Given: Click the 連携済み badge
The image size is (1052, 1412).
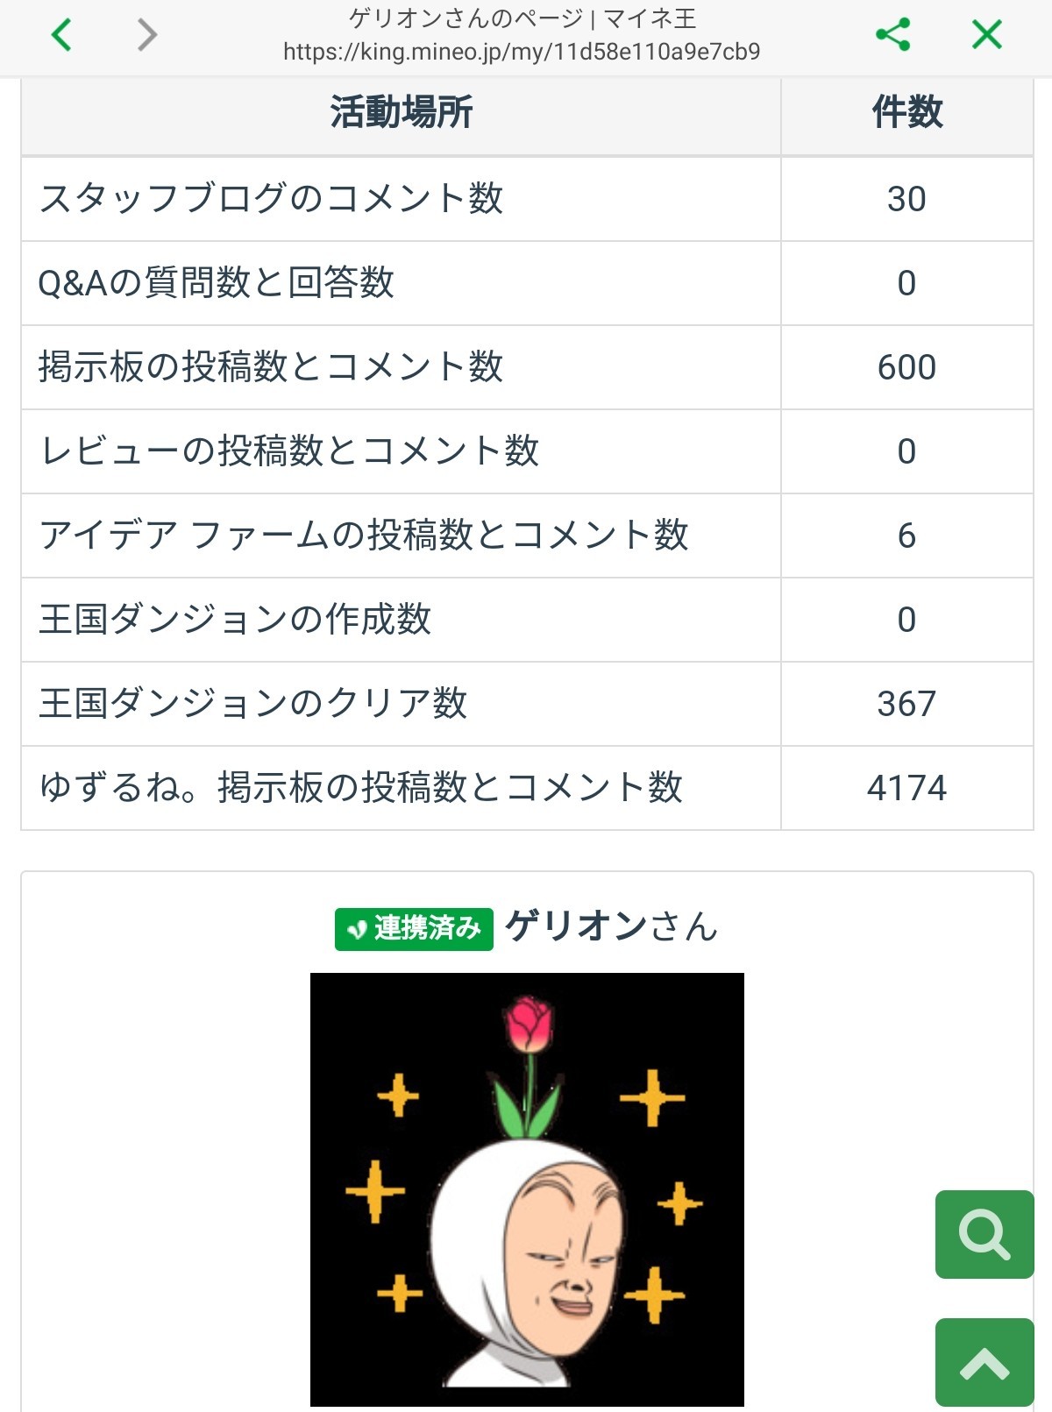Looking at the screenshot, I should click(414, 928).
